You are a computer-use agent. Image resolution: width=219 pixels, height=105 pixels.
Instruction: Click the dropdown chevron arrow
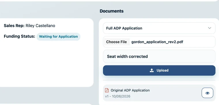209,28
